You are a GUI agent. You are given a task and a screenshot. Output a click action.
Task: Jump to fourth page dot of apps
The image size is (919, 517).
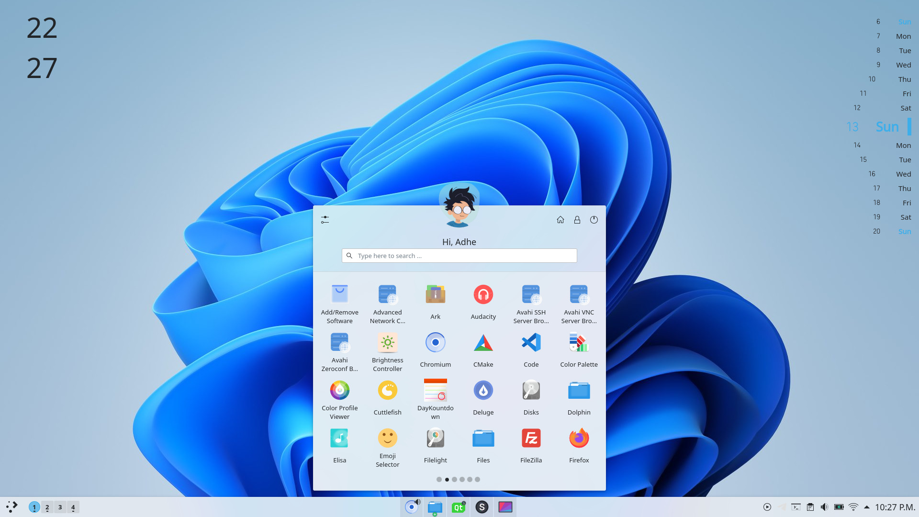click(x=462, y=479)
